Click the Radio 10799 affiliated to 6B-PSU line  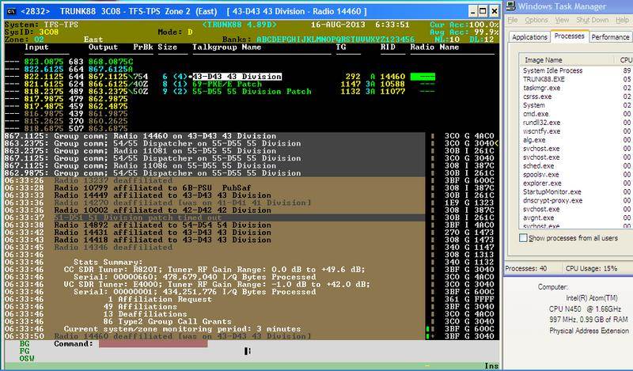click(152, 187)
